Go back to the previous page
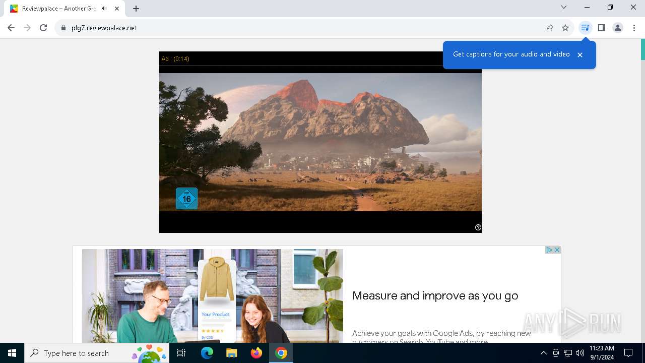The width and height of the screenshot is (645, 363). pos(11,28)
